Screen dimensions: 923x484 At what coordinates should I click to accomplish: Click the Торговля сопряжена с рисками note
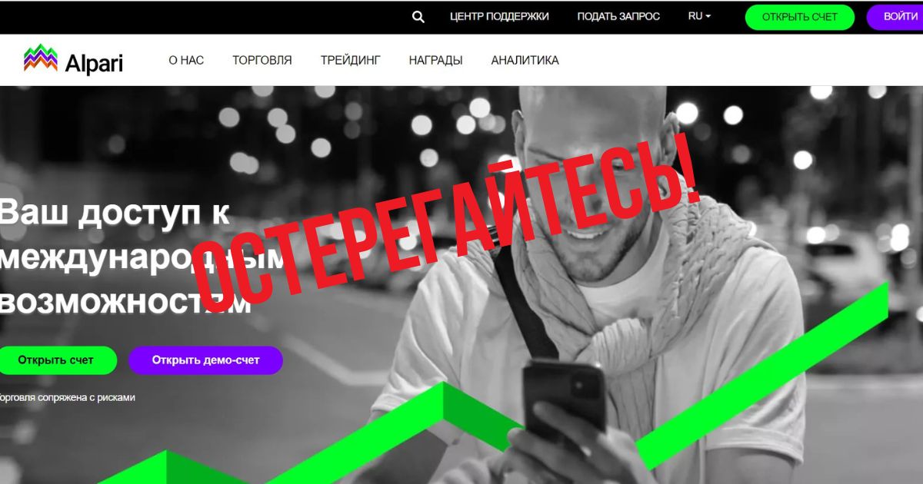click(68, 397)
